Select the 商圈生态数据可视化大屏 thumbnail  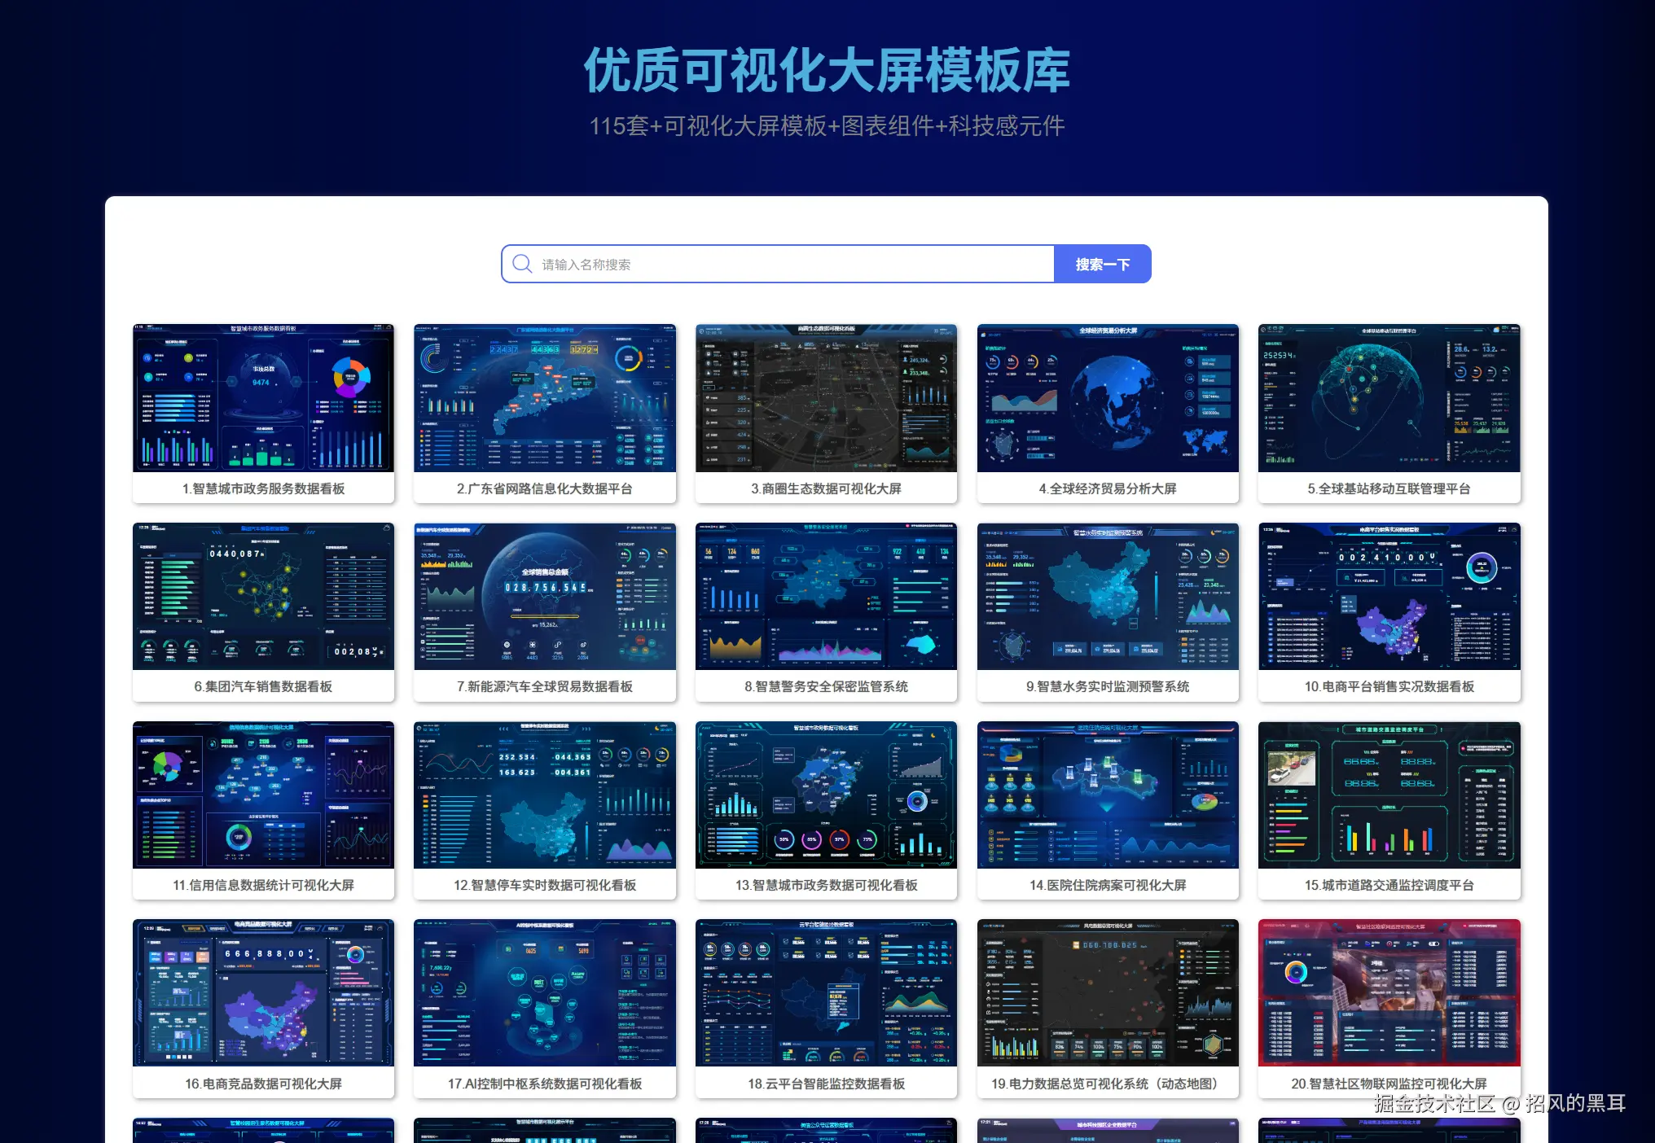point(826,398)
